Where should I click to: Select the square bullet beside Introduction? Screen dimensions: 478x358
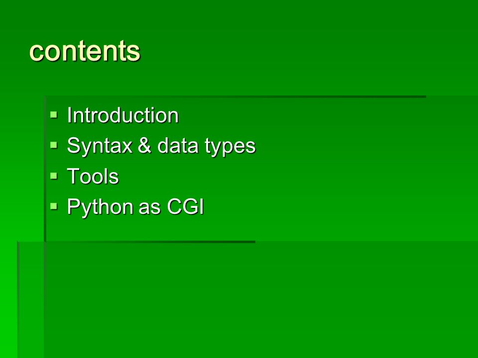coord(54,115)
